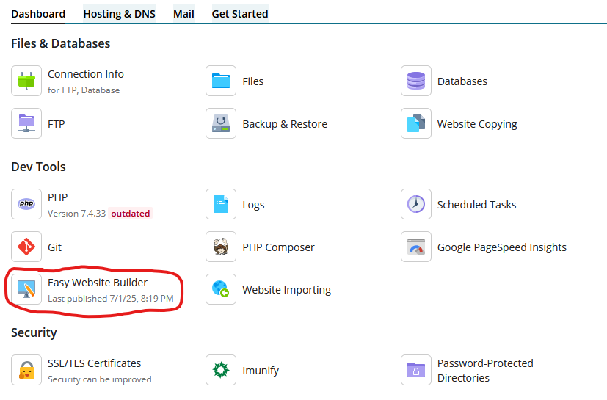Open the PHP Composer icon

point(221,247)
